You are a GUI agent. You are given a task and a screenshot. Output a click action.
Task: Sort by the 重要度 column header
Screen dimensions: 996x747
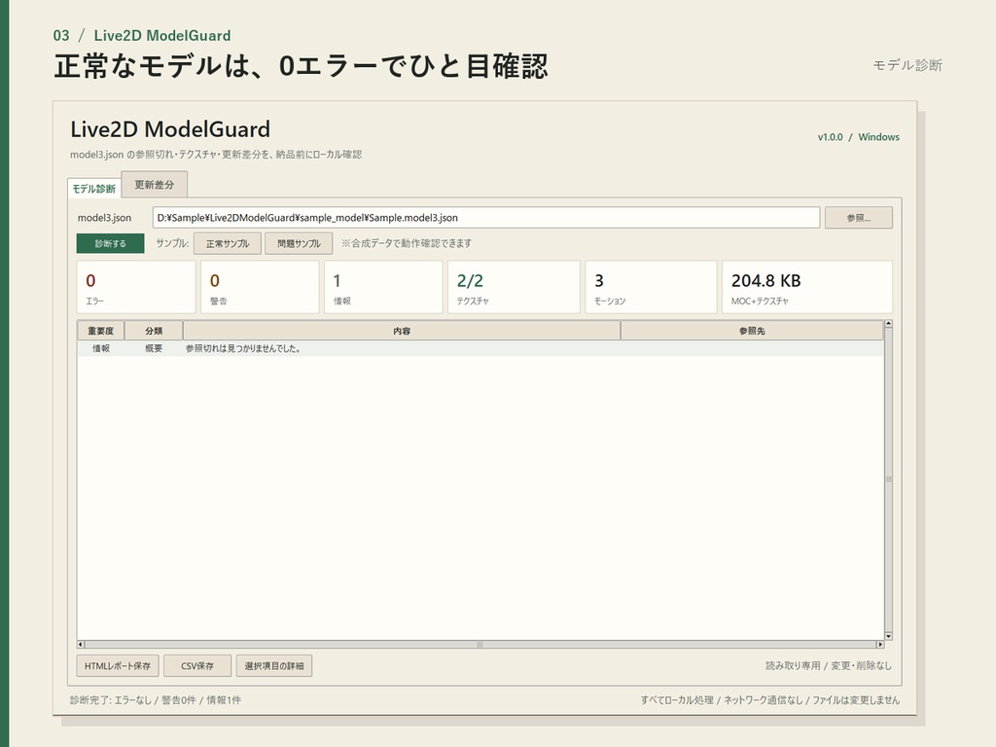click(x=101, y=331)
